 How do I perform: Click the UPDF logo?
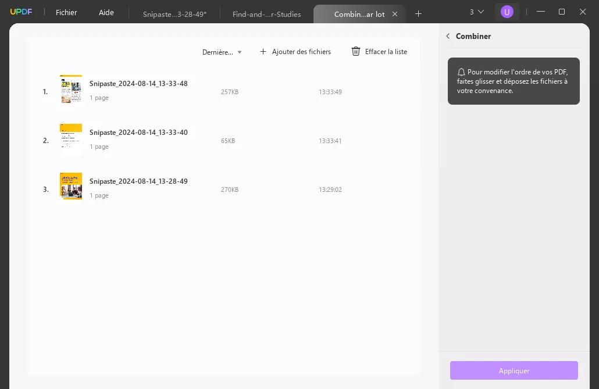tap(21, 11)
